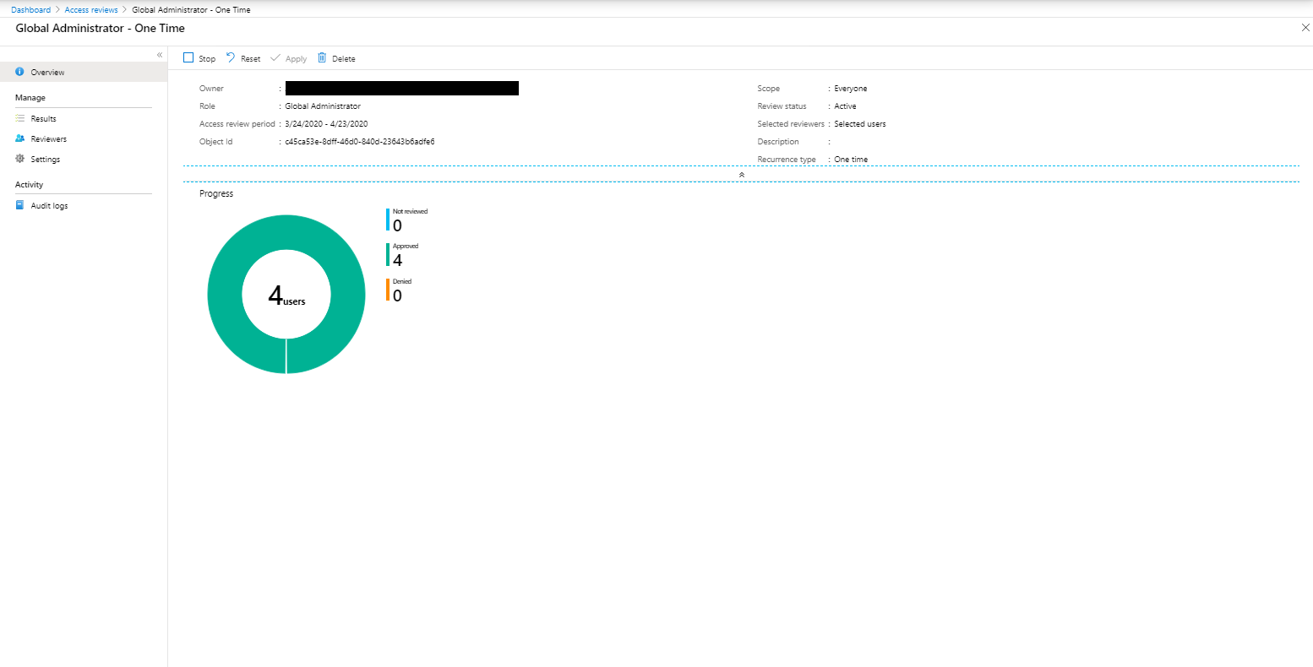Viewport: 1313px width, 667px height.
Task: Go to Access reviews breadcrumb link
Action: coord(91,10)
